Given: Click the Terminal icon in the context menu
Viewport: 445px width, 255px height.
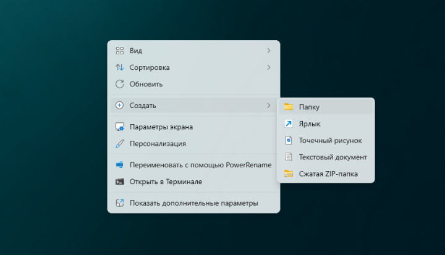Looking at the screenshot, I should (x=120, y=182).
